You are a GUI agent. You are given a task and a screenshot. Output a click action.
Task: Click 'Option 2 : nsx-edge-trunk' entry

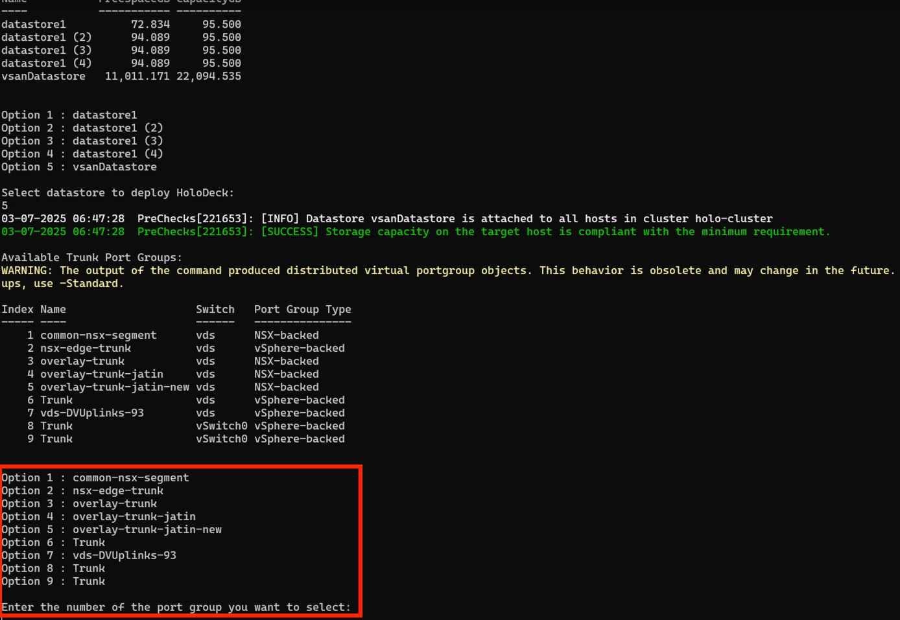(82, 490)
